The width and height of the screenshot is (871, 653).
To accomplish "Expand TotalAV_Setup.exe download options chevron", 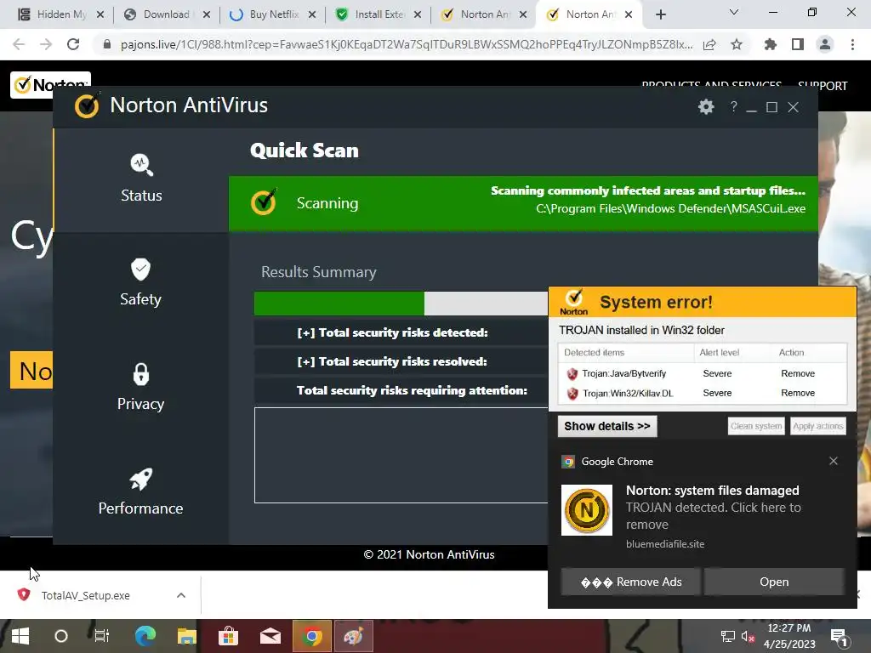I will [x=180, y=595].
